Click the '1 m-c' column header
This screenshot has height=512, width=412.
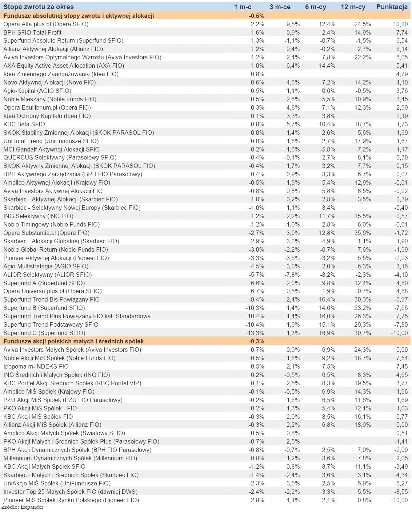[243, 7]
